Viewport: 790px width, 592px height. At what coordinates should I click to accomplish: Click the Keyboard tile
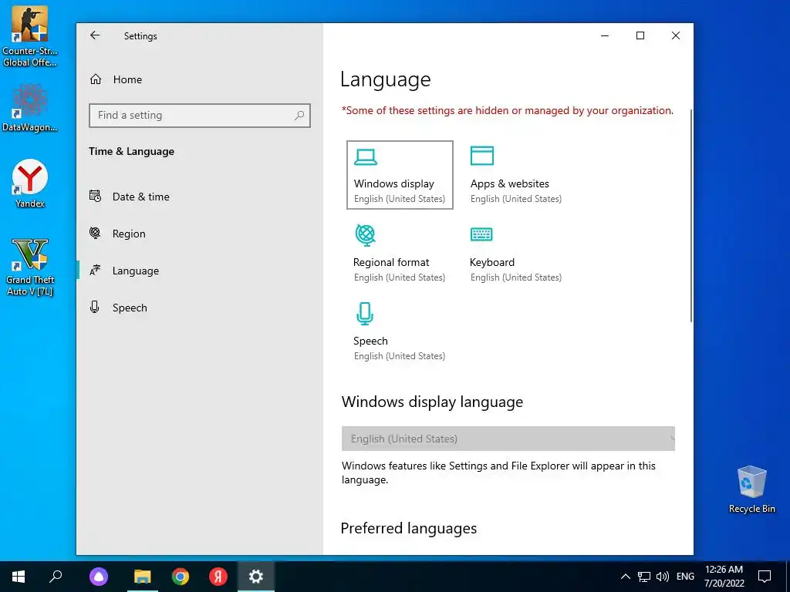(x=515, y=253)
